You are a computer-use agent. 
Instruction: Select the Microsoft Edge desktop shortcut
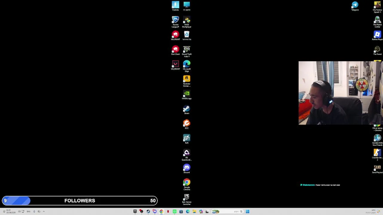pyautogui.click(x=186, y=66)
